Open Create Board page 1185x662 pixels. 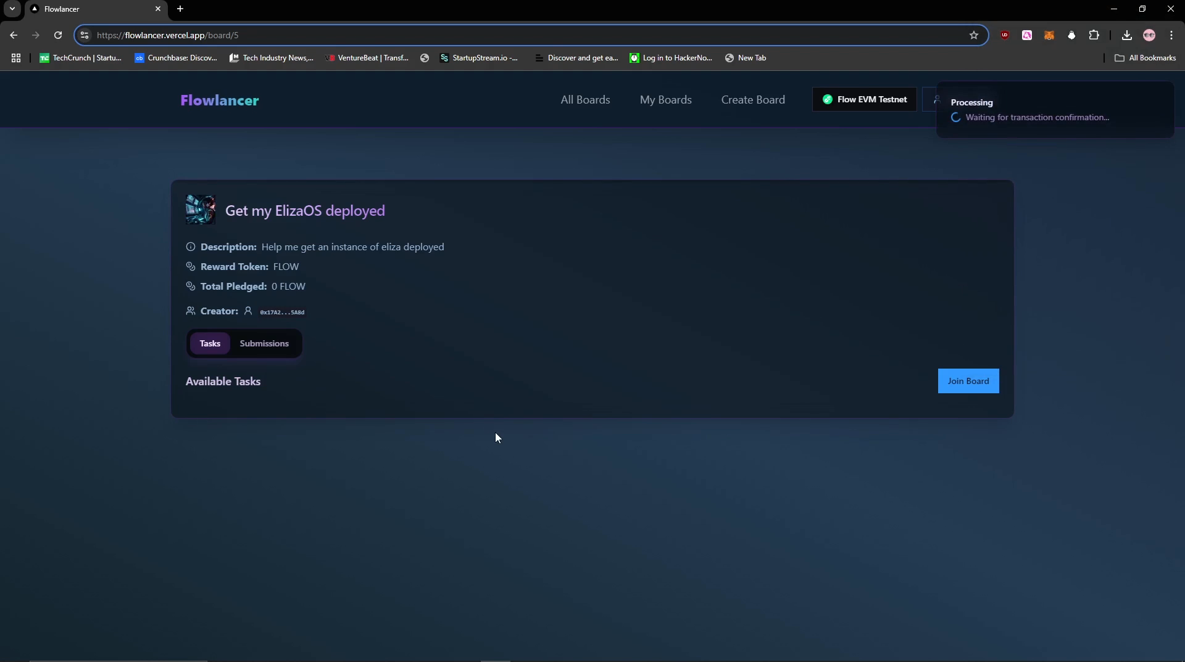click(752, 100)
